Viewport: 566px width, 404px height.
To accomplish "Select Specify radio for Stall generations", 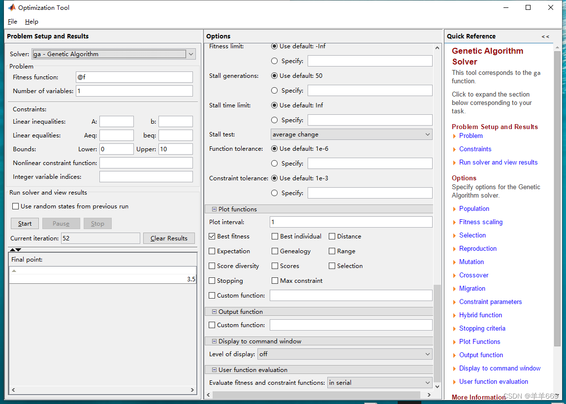I will pos(274,91).
